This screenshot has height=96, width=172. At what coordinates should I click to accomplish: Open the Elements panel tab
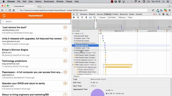click(84, 14)
